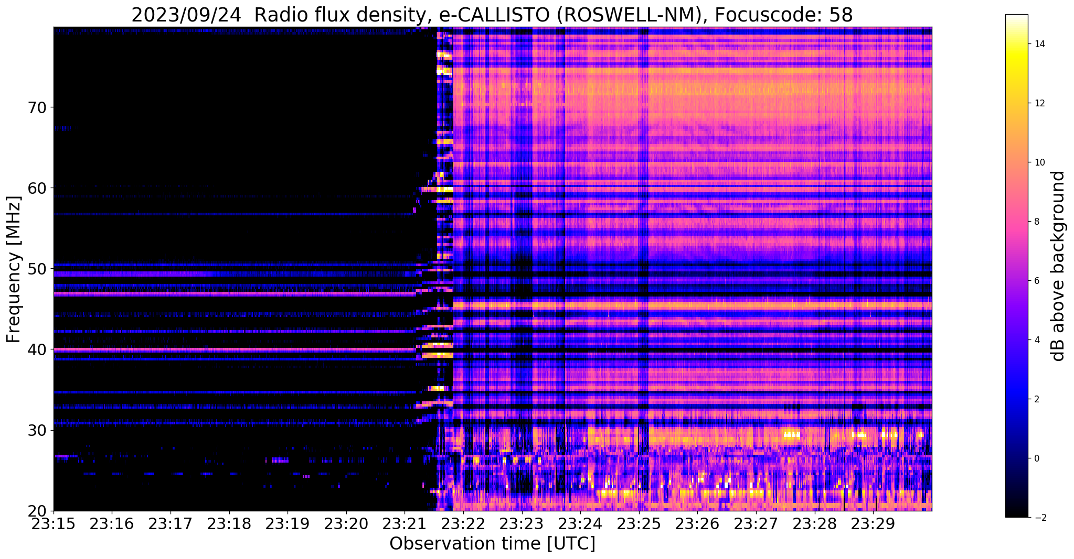This screenshot has height=559, width=1074.
Task: Click the pink 40 MHz horizontal line before 23:21
Action: pyautogui.click(x=234, y=349)
